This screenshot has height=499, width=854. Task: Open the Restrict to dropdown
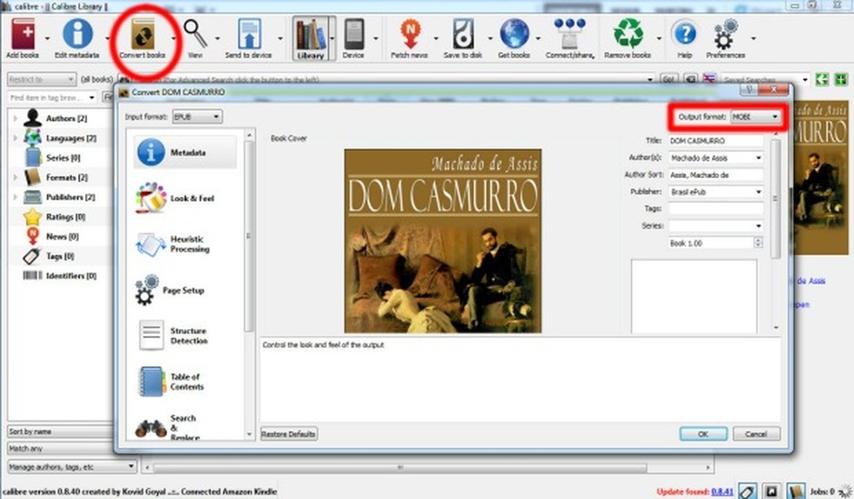pos(42,80)
